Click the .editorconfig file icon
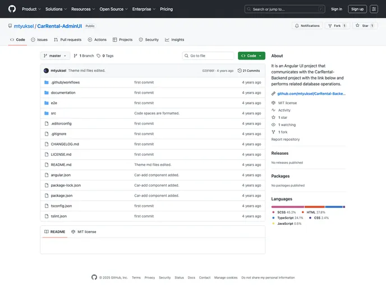The height and width of the screenshot is (287, 386). tap(46, 123)
